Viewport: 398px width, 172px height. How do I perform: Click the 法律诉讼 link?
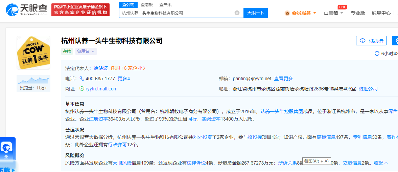(196, 163)
